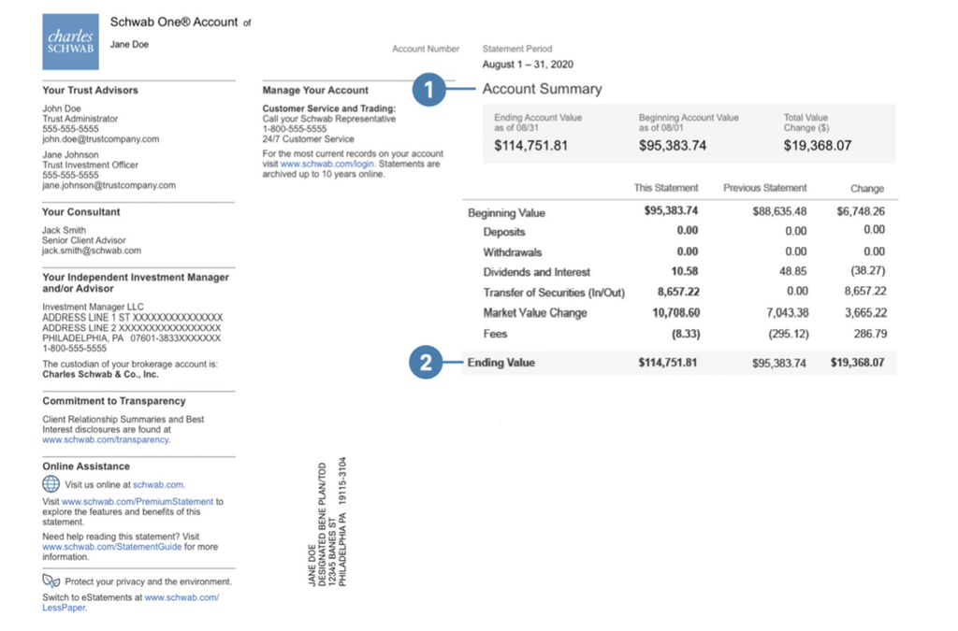This screenshot has height=631, width=958.
Task: Click the 286.79 fees change
Action: click(870, 334)
